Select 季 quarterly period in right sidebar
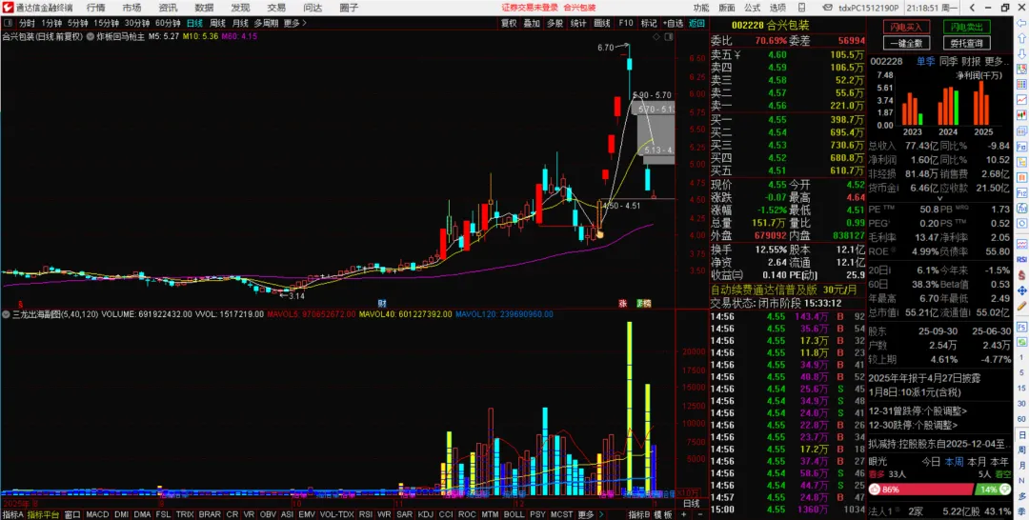1029x520 pixels. [x=1021, y=511]
